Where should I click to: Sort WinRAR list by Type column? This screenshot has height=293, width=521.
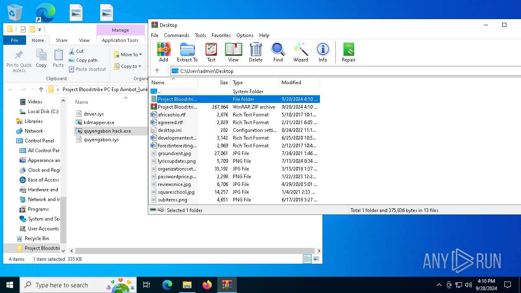click(254, 83)
